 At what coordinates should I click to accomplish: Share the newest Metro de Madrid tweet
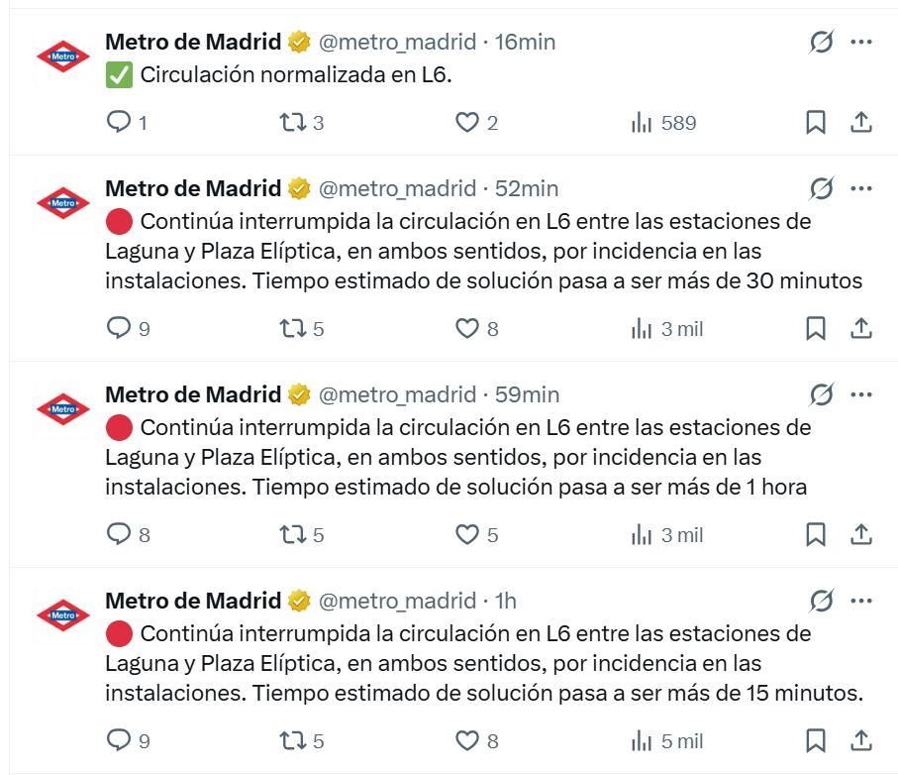click(860, 123)
